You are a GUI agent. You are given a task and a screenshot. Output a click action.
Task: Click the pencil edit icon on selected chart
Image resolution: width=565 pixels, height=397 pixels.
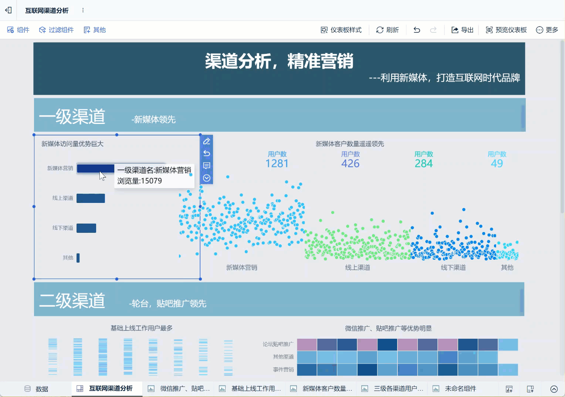207,141
